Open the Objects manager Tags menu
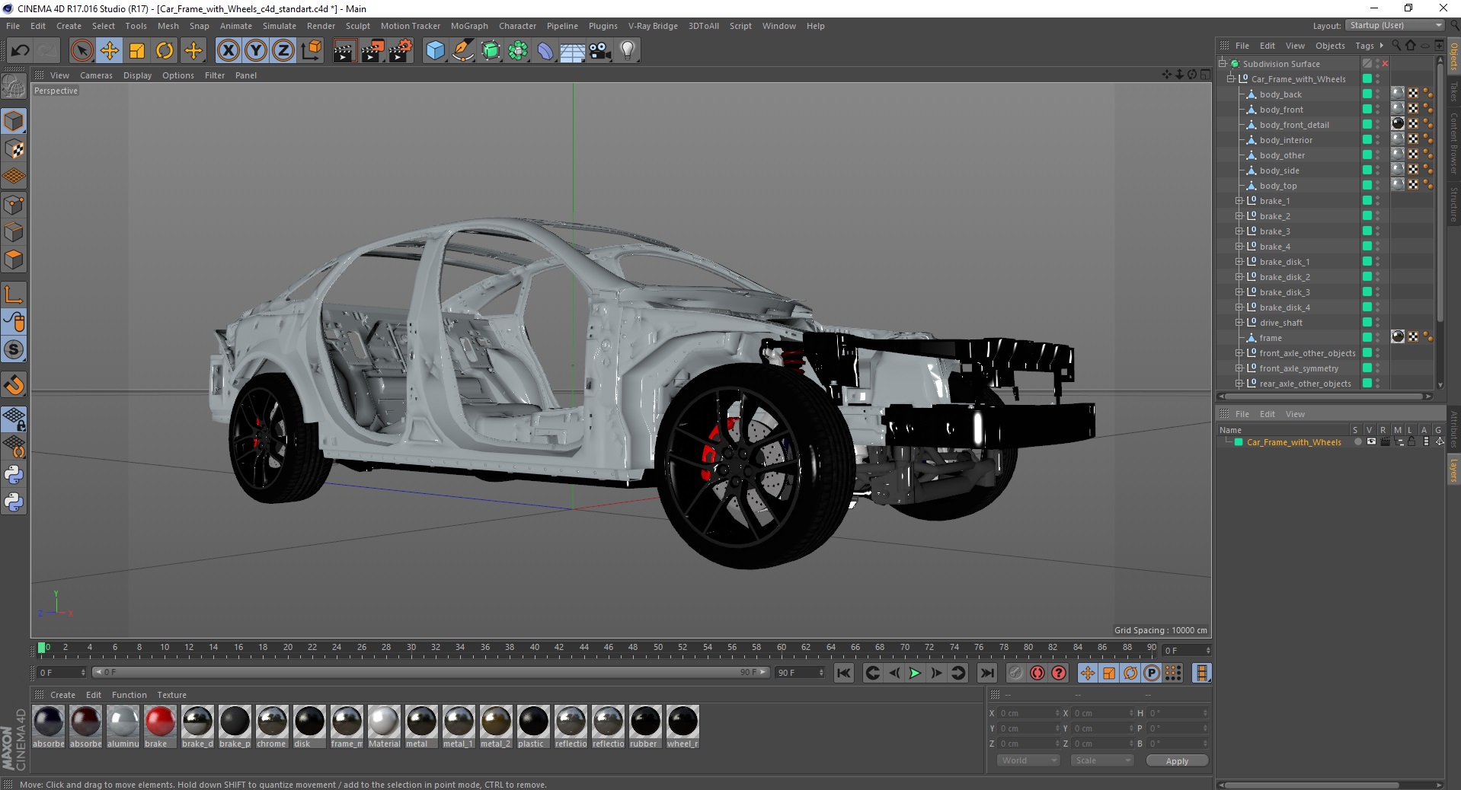Image resolution: width=1461 pixels, height=790 pixels. click(x=1364, y=46)
